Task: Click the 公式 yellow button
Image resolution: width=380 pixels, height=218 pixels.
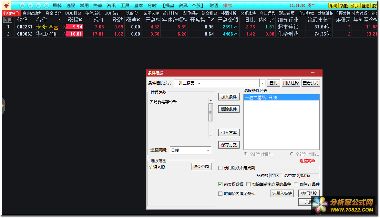Action: pos(354,6)
